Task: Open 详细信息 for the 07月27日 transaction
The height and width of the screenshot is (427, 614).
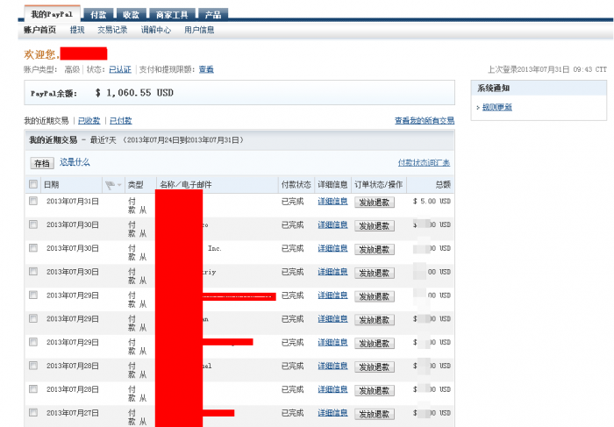Action: (x=332, y=412)
